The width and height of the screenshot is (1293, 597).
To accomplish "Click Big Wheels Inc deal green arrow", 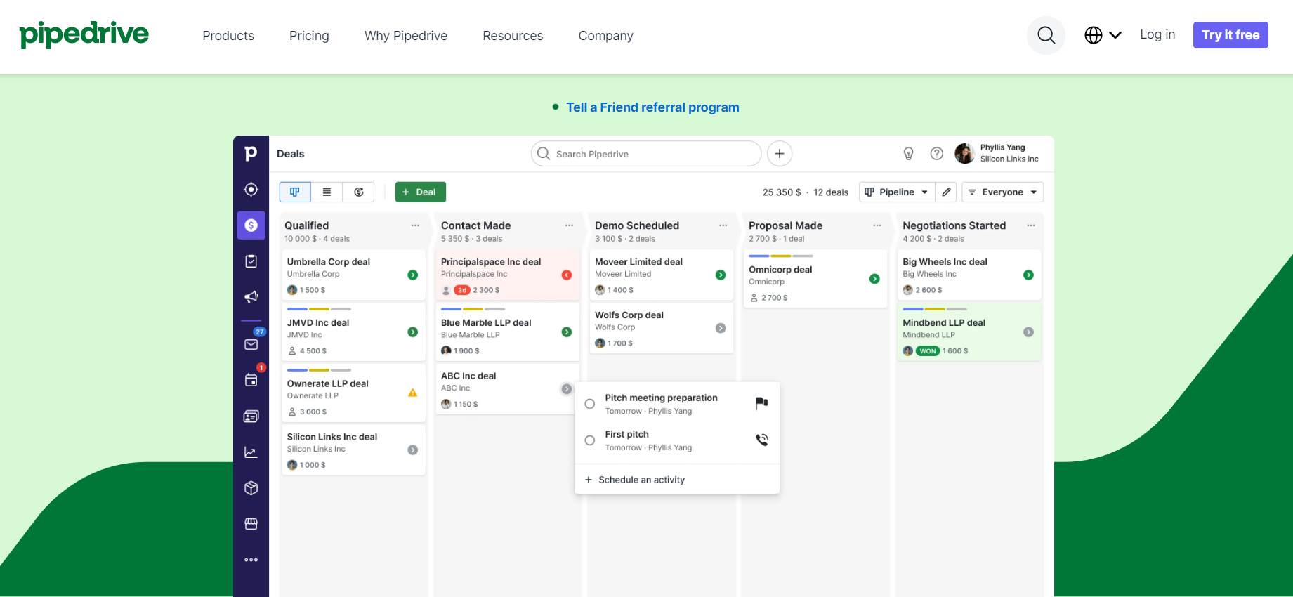I will click(x=1028, y=275).
